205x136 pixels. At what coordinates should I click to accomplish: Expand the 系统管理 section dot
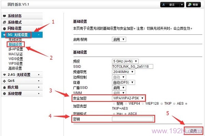click(39, 93)
